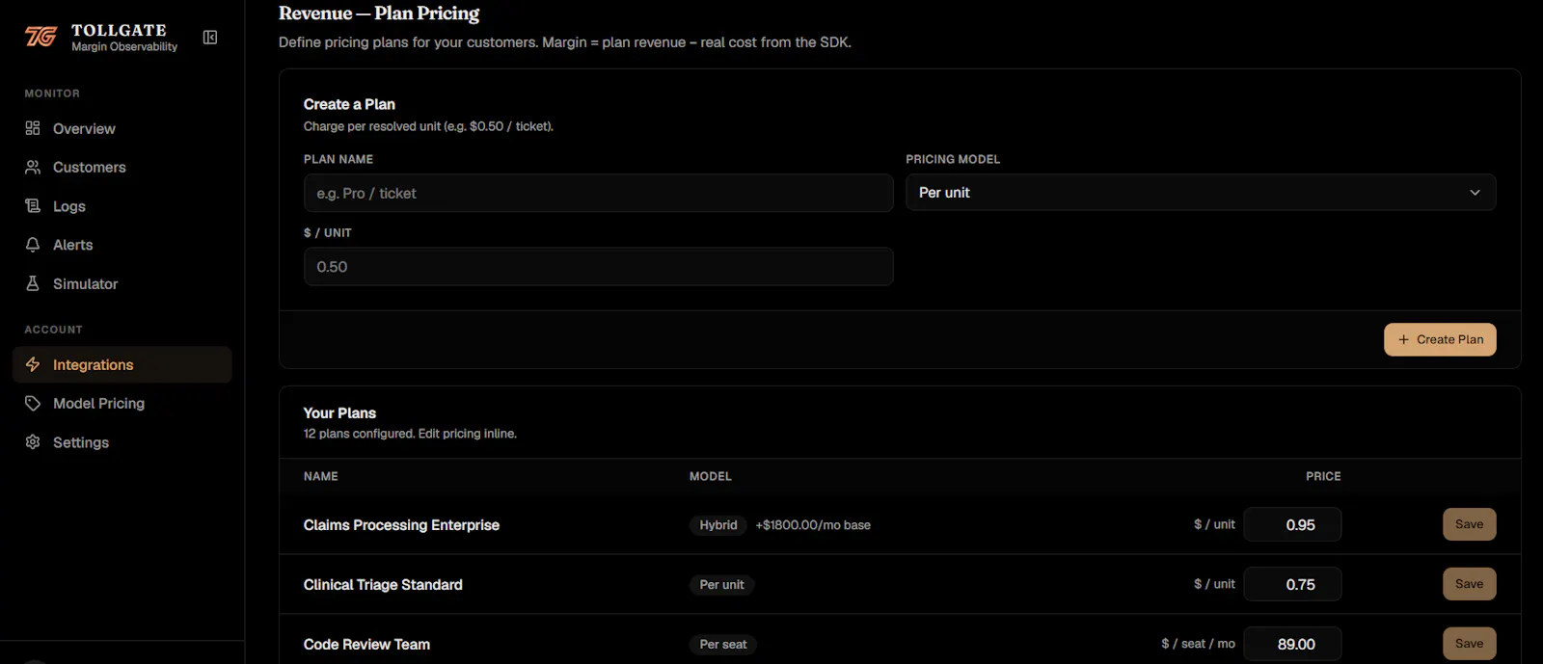Screen dimensions: 1543x664
Task: Click the PRICE column header
Action: (x=1323, y=476)
